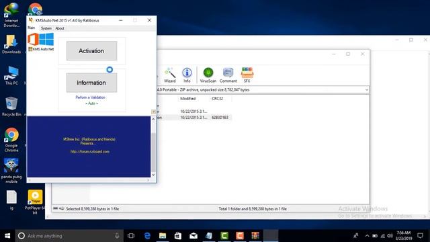Open the Windows Start menu
The height and width of the screenshot is (242, 430).
click(7, 236)
